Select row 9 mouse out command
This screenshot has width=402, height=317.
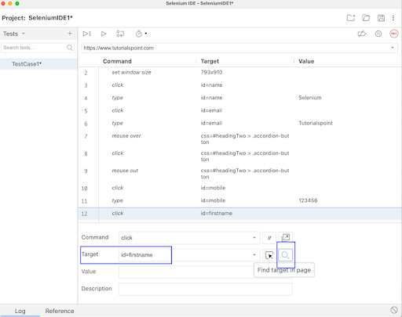(x=239, y=174)
